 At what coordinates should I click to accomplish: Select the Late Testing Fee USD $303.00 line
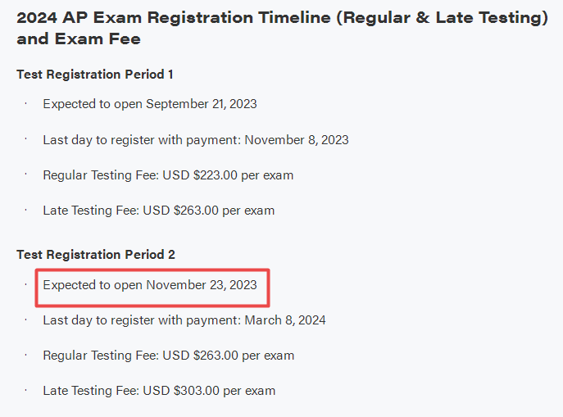(159, 391)
